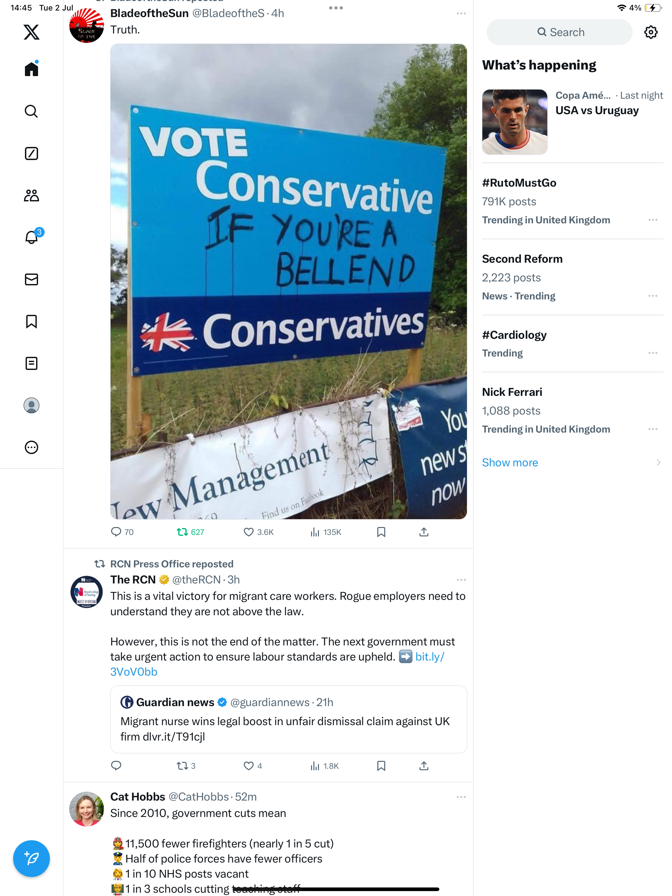This screenshot has height=896, width=672.
Task: Open the Grok slash icon in sidebar
Action: (x=31, y=153)
